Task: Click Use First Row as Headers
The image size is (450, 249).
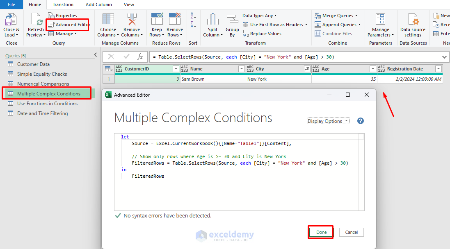Action: [275, 25]
